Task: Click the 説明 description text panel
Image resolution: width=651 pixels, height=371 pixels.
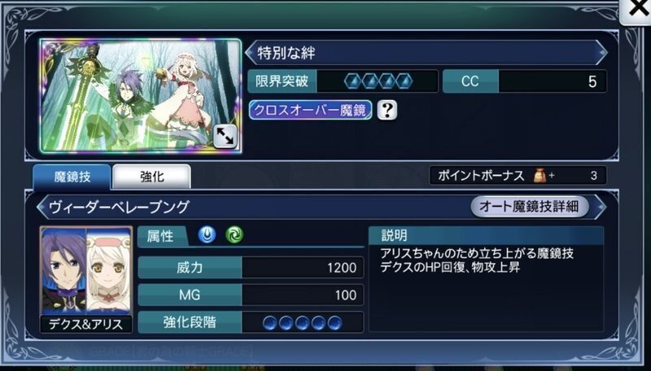Action: [486, 279]
